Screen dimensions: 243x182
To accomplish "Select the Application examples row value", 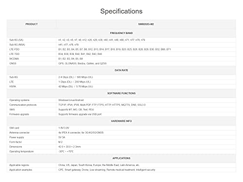I will [106, 170].
